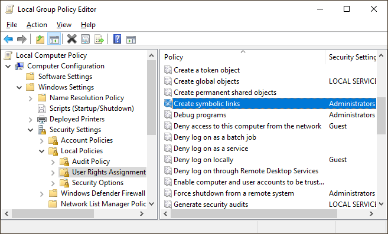This screenshot has height=234, width=388.
Task: Click the Security Settings lock icon
Action: click(x=42, y=130)
